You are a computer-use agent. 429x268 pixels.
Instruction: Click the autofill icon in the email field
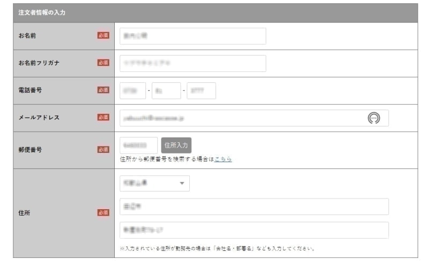tap(374, 118)
